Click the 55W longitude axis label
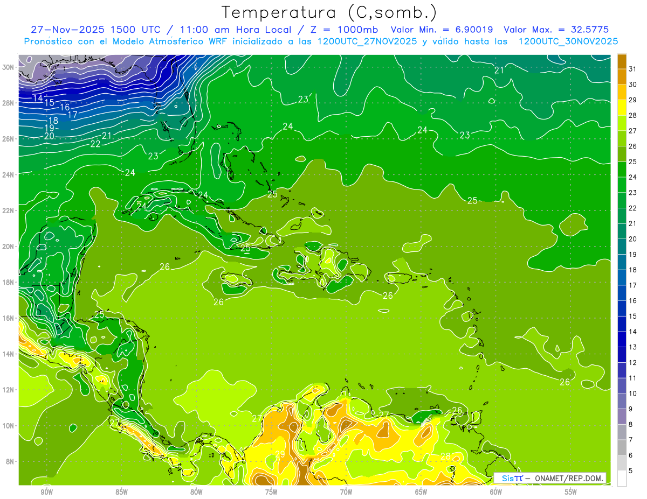The height and width of the screenshot is (499, 647). pos(571,492)
